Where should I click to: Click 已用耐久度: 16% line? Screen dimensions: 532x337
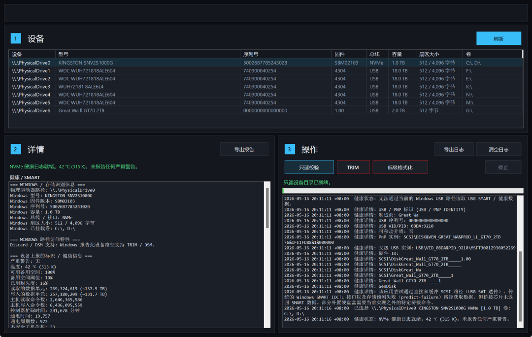click(29, 283)
